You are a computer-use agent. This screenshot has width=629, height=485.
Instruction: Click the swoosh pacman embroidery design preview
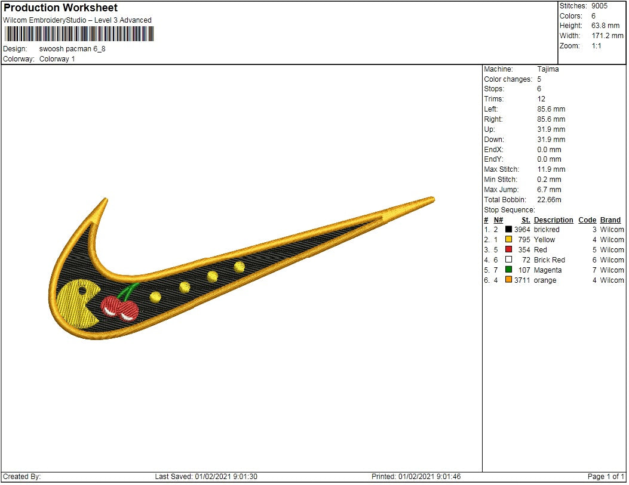242,269
